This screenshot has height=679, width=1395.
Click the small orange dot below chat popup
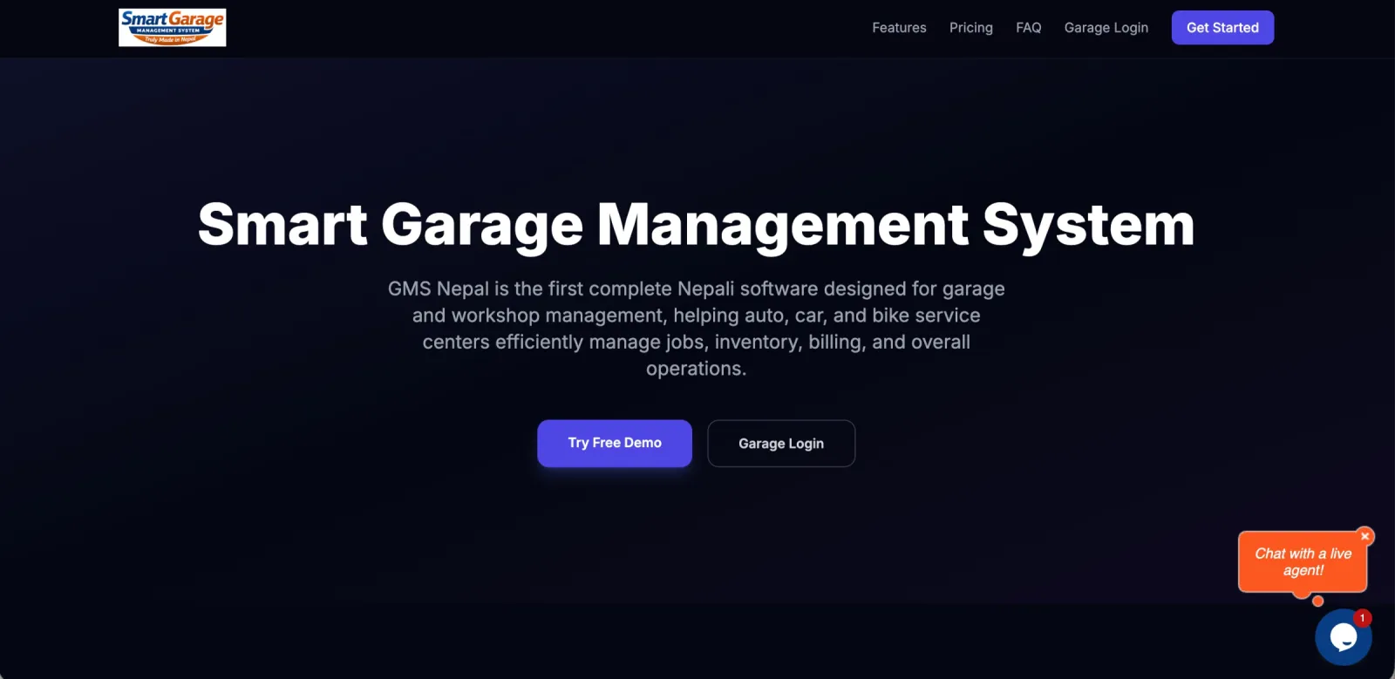point(1318,601)
